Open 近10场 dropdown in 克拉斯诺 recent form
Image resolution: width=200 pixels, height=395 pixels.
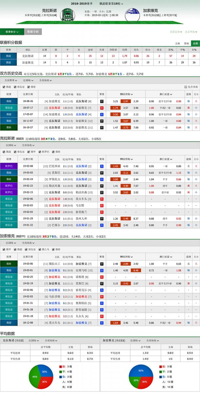pyautogui.click(x=10, y=145)
